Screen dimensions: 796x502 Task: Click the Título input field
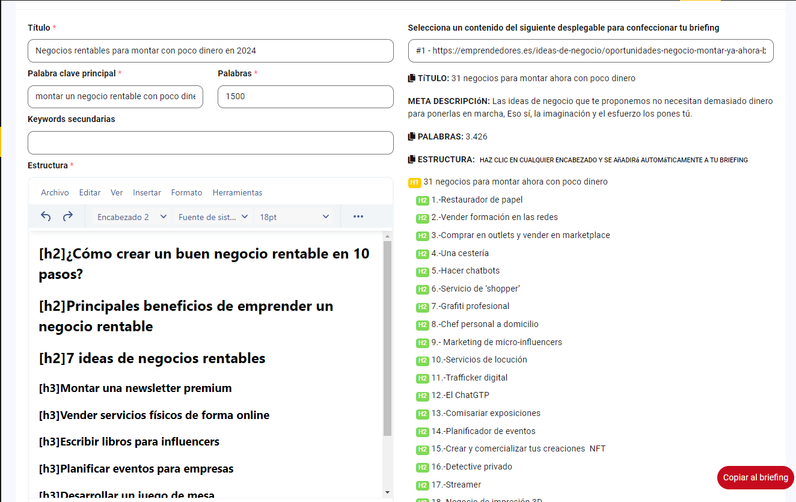pyautogui.click(x=210, y=51)
